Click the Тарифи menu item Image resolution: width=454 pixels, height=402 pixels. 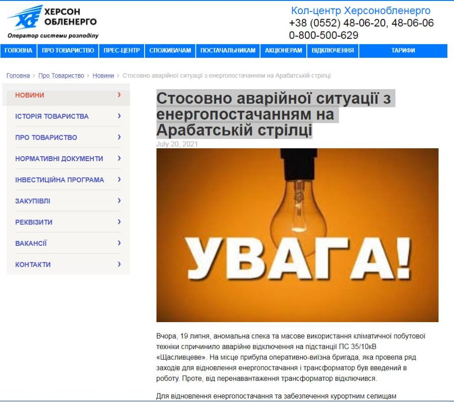(403, 51)
